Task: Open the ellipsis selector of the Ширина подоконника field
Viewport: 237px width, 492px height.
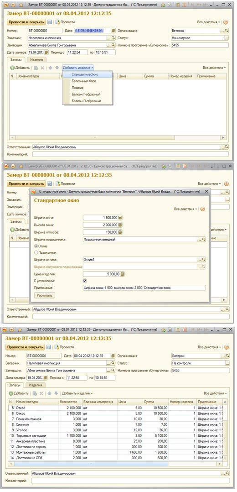Action: pyautogui.click(x=199, y=240)
